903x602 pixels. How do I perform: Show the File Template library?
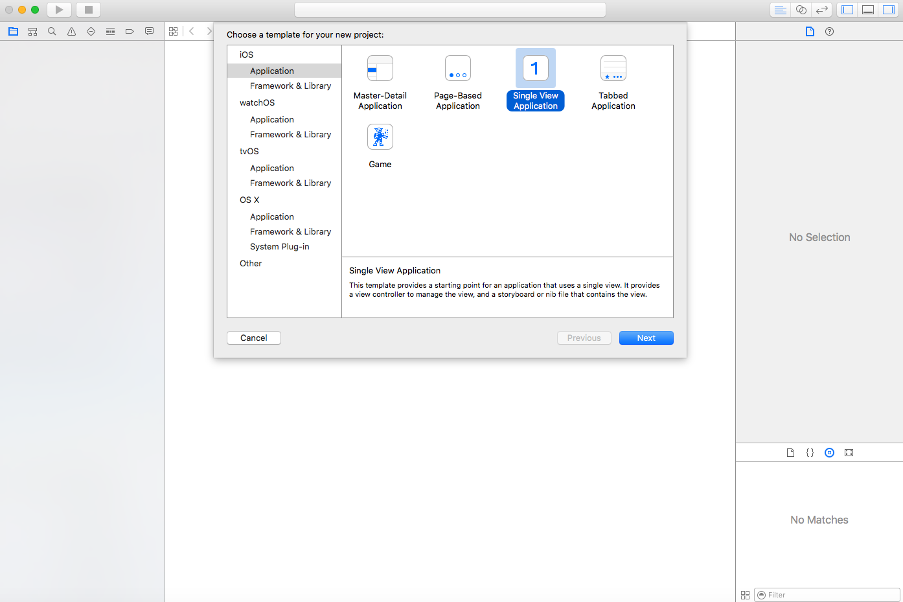pos(790,452)
